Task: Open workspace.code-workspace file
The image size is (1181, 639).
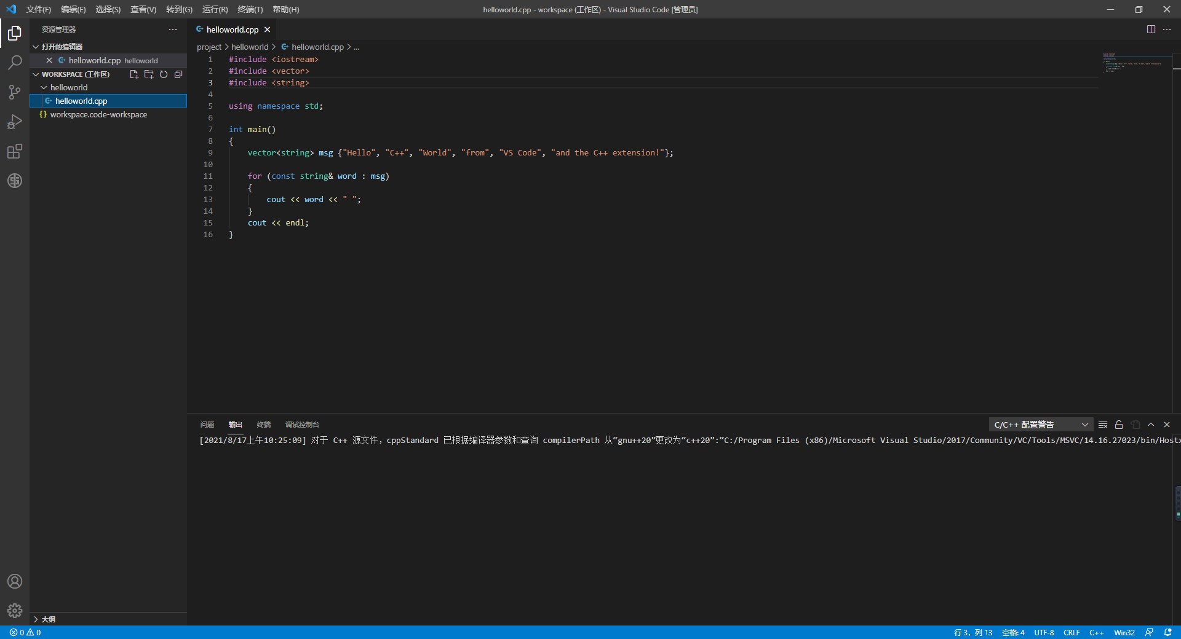Action: (x=108, y=114)
